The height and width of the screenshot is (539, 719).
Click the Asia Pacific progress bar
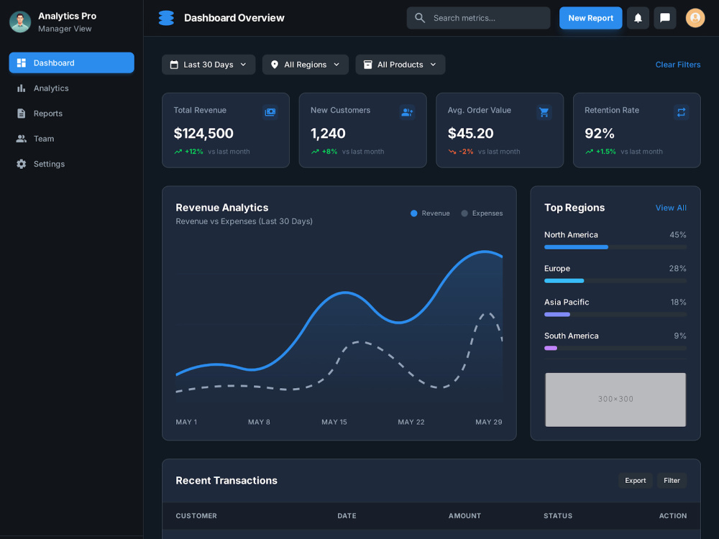[x=615, y=315]
